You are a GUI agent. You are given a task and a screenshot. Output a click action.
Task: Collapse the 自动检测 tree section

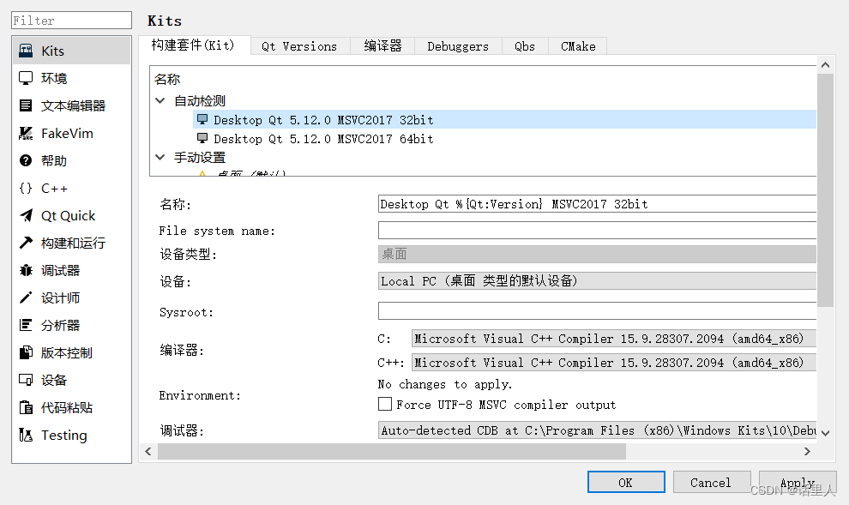160,99
